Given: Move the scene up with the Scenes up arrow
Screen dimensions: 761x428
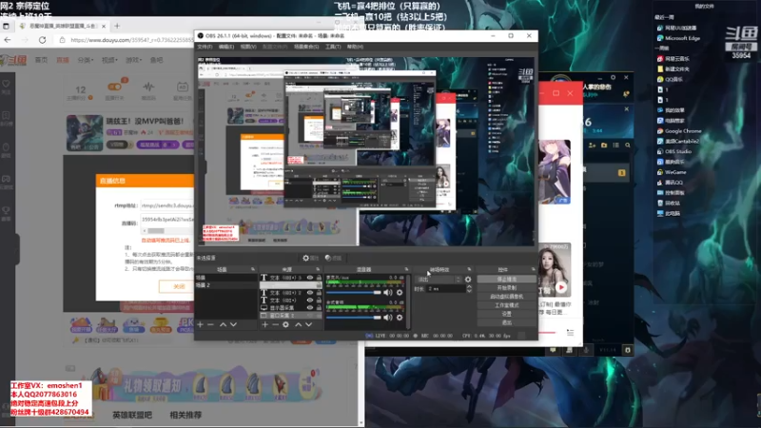Looking at the screenshot, I should (223, 324).
